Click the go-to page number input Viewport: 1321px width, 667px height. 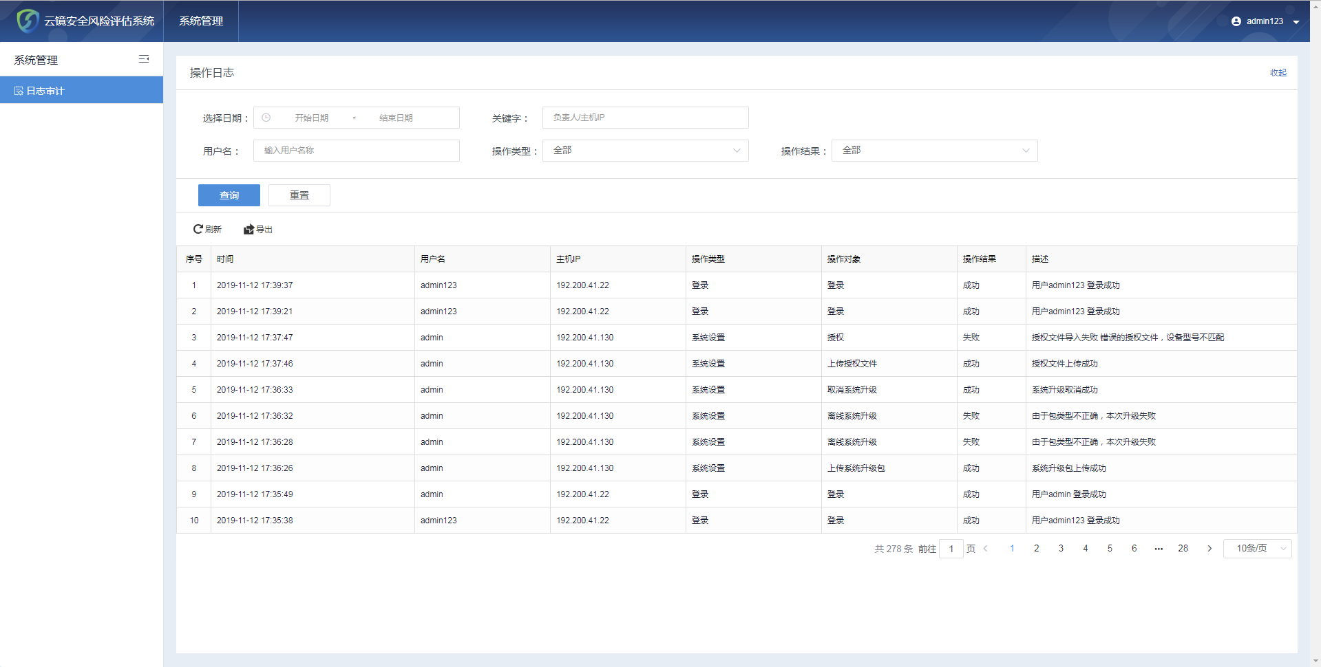951,549
